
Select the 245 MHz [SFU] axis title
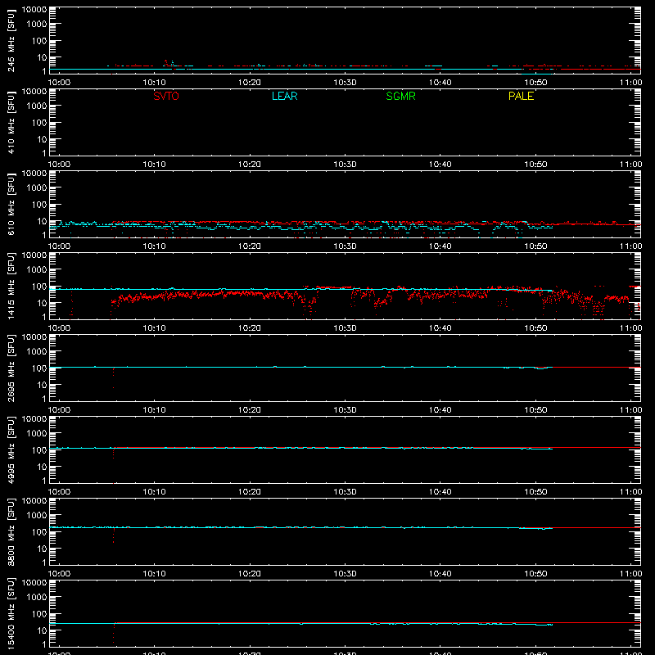[x=11, y=40]
